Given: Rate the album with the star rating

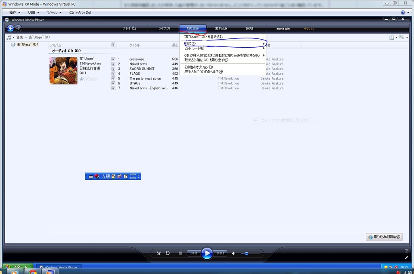Looking at the screenshot, I should pos(89,79).
